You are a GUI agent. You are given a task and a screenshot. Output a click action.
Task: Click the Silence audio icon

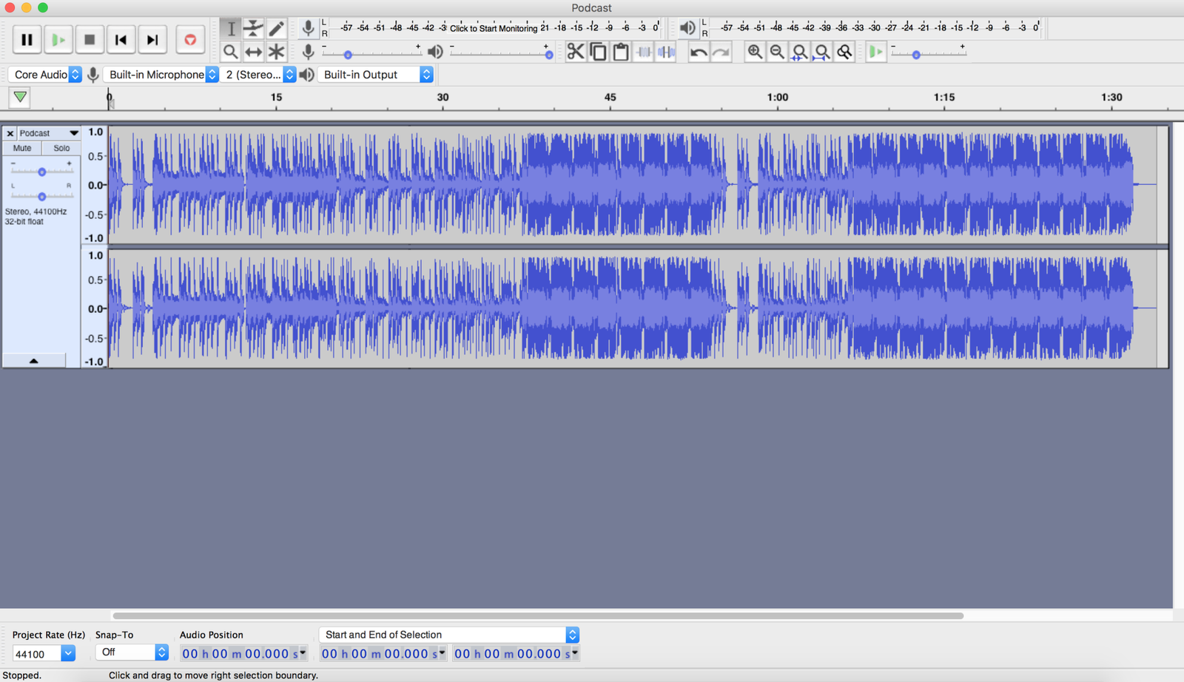[666, 52]
